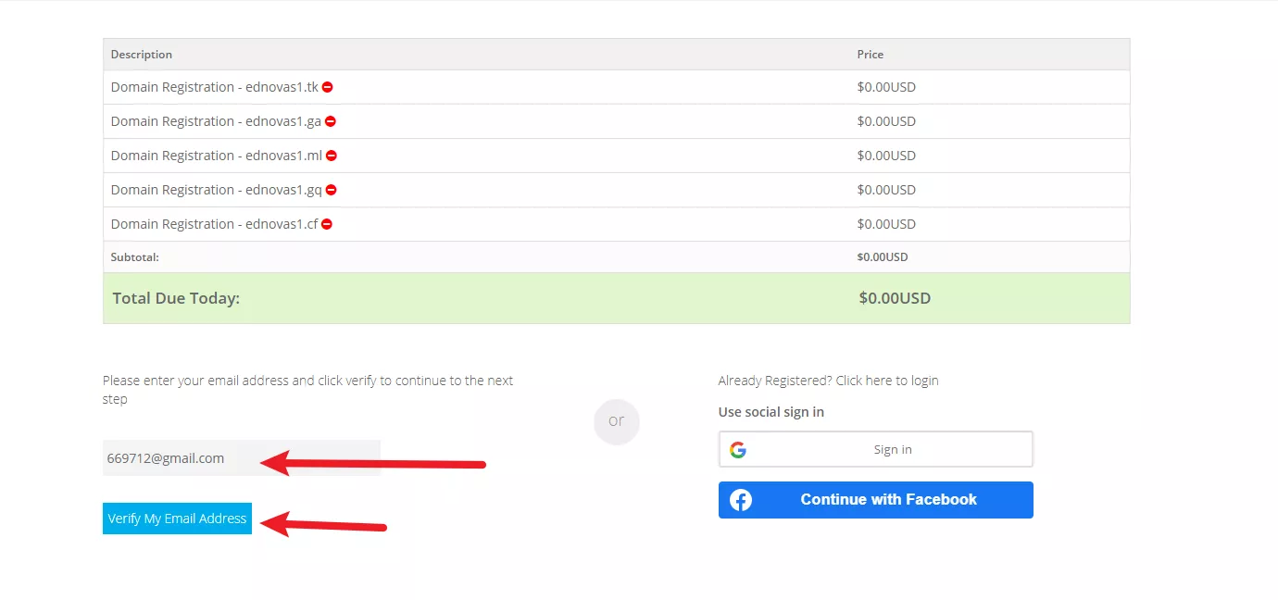Image resolution: width=1278 pixels, height=600 pixels.
Task: Click the Total Due Today amount
Action: 895,298
